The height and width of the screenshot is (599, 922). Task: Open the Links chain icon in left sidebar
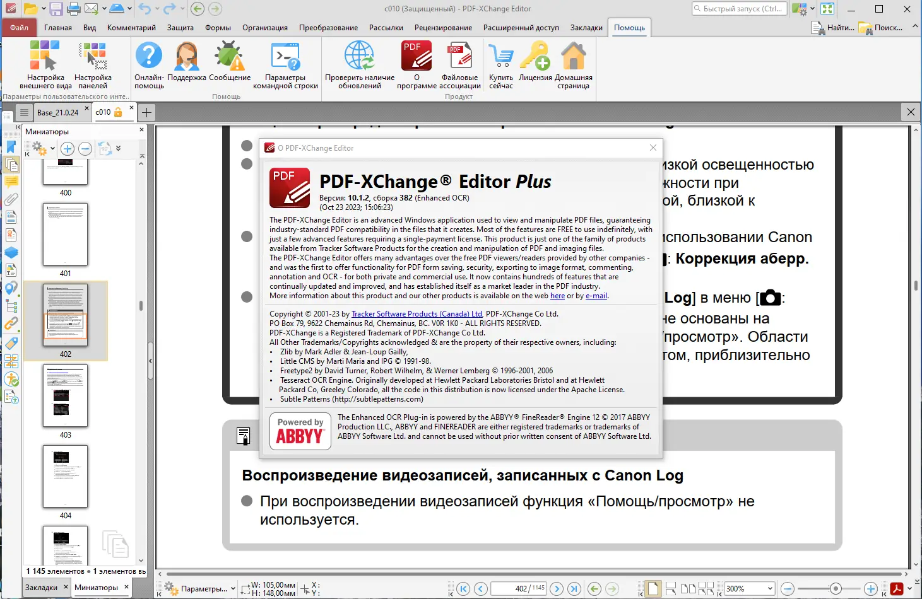tap(11, 324)
